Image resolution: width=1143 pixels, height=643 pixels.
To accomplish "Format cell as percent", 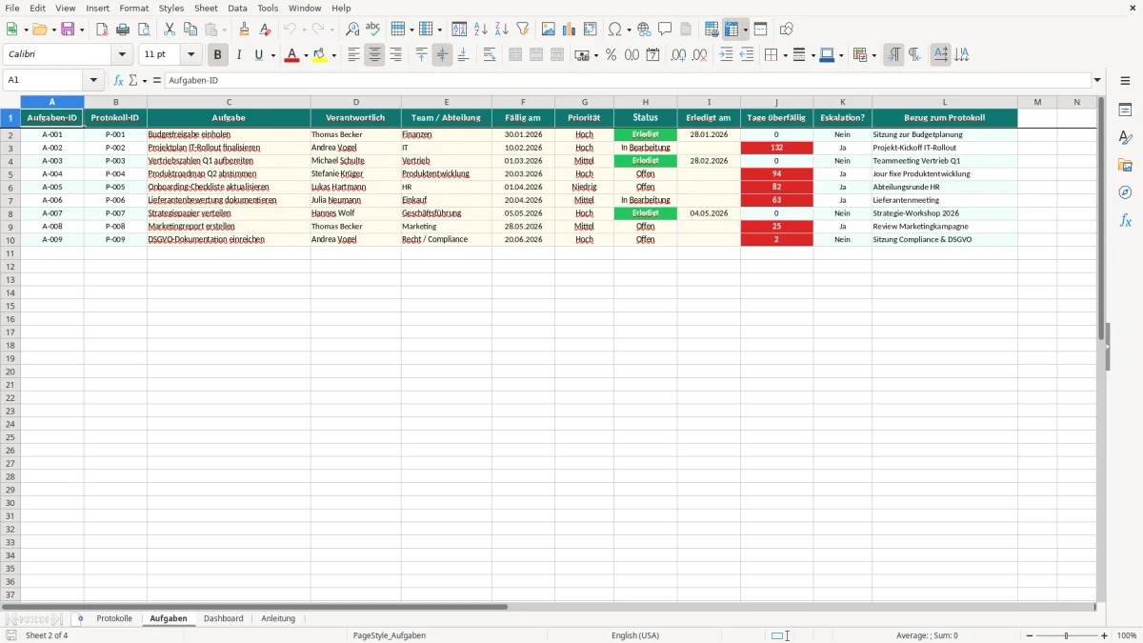I will click(611, 55).
